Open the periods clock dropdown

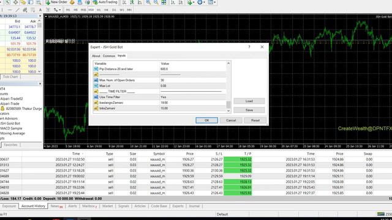pos(201,2)
